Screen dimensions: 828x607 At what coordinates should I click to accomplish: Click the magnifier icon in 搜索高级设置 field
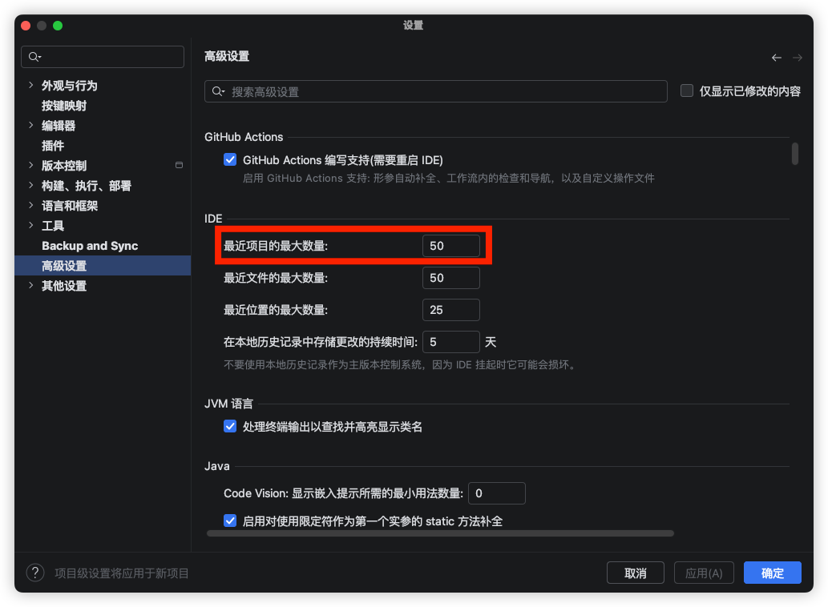click(x=218, y=92)
